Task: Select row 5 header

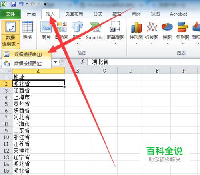Action: 6,104
